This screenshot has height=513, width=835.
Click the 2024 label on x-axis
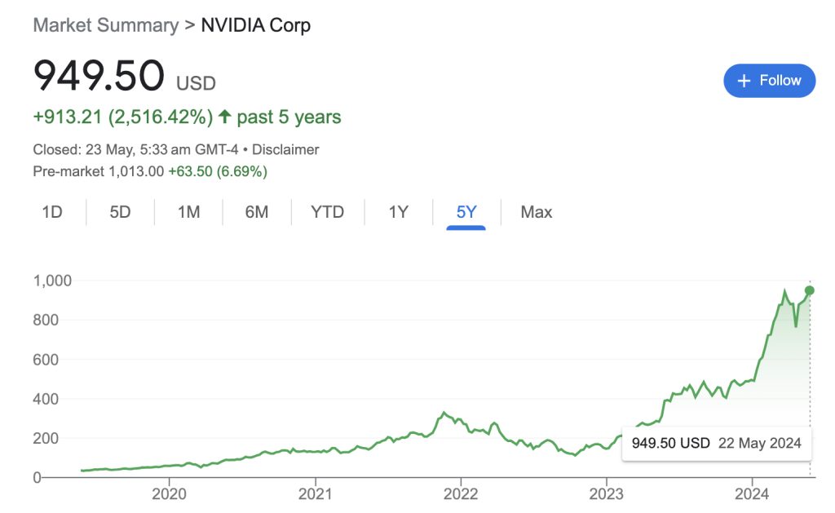pos(751,494)
